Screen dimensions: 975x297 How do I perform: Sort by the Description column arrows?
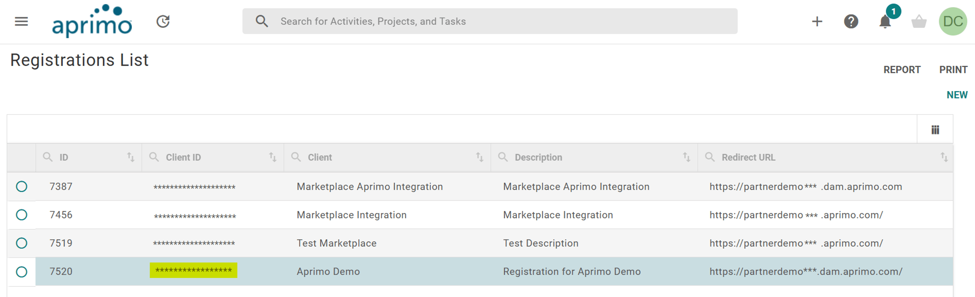click(687, 157)
